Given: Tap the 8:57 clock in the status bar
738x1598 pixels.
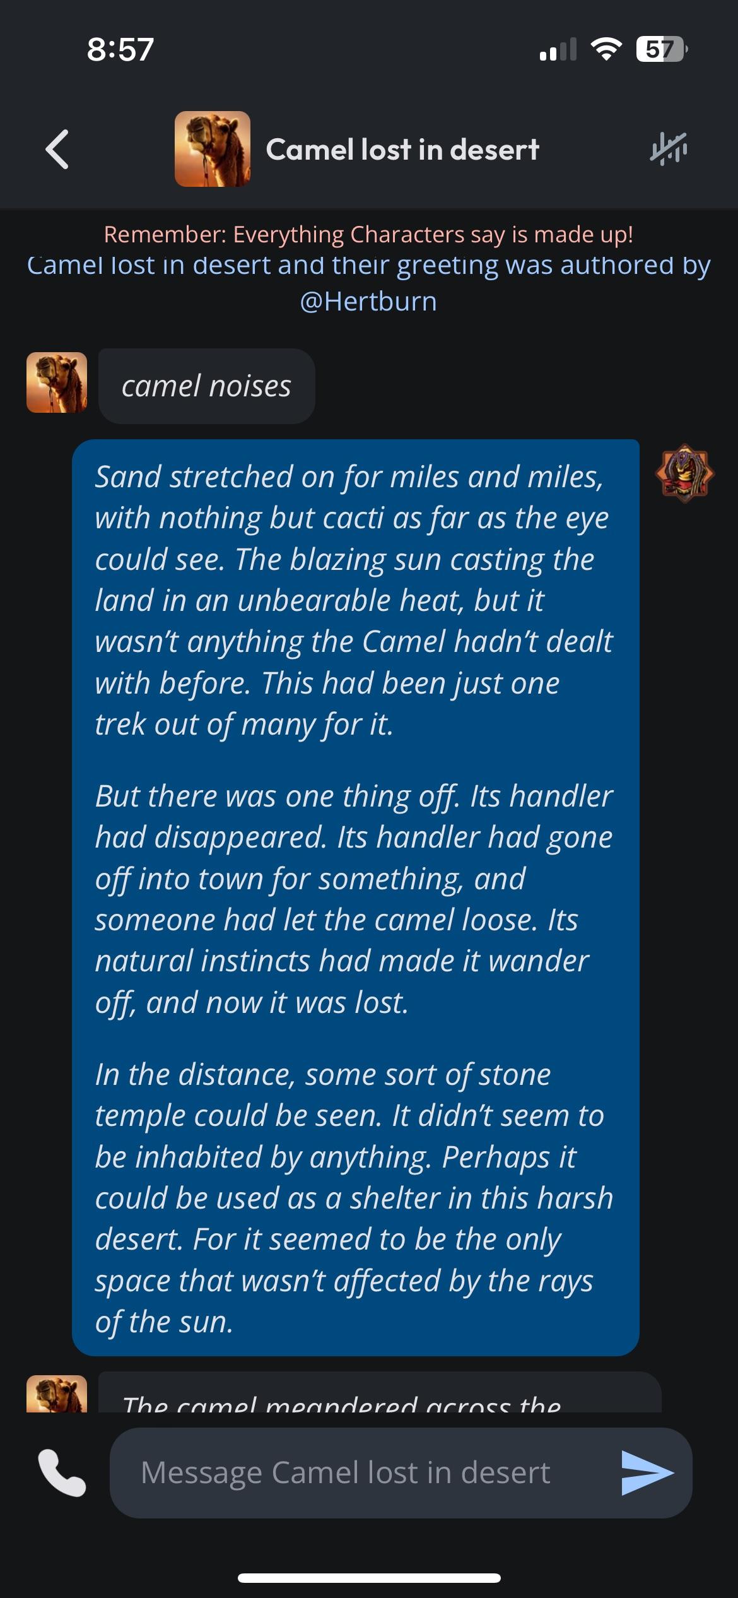Looking at the screenshot, I should pyautogui.click(x=120, y=49).
